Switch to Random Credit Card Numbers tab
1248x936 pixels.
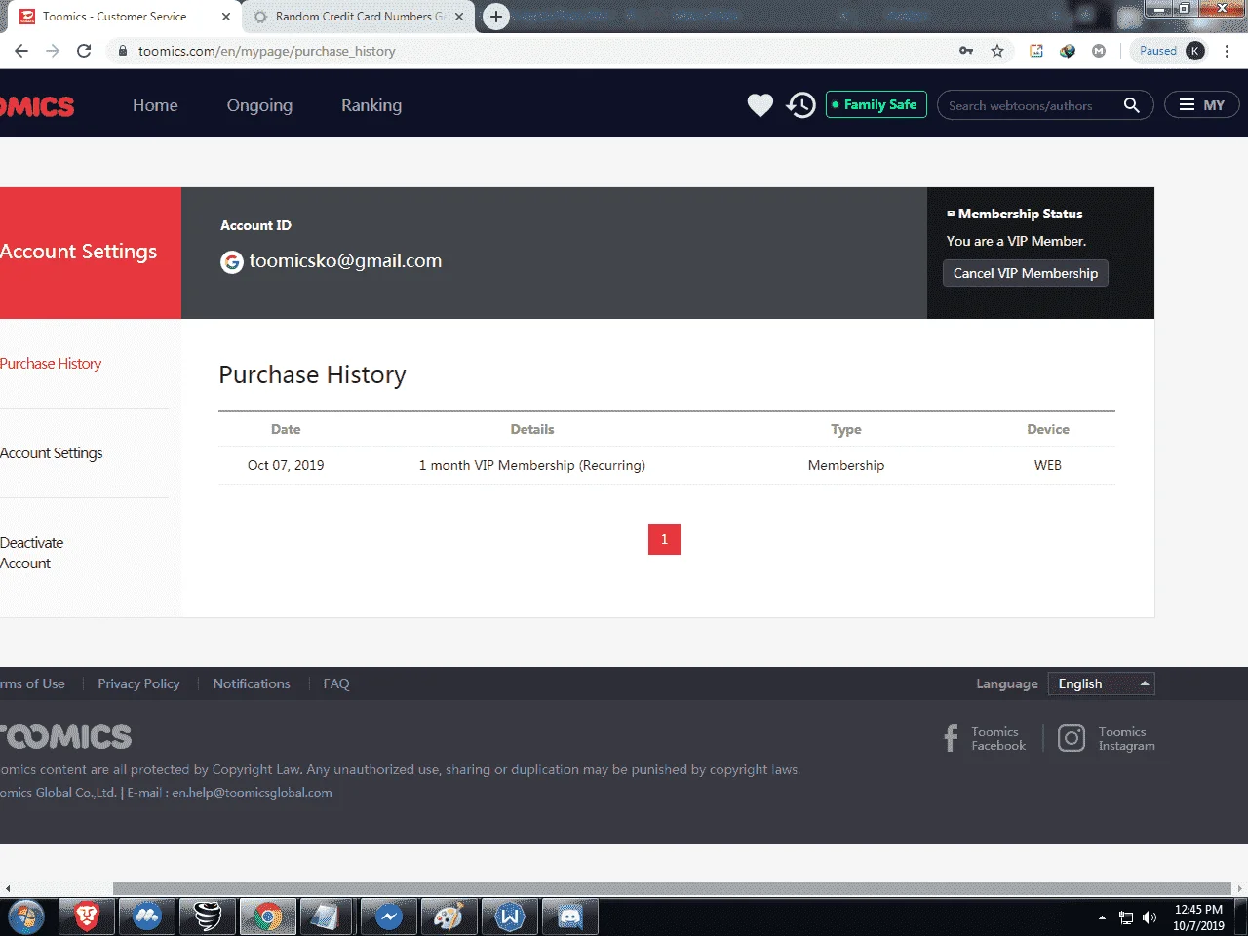click(359, 17)
